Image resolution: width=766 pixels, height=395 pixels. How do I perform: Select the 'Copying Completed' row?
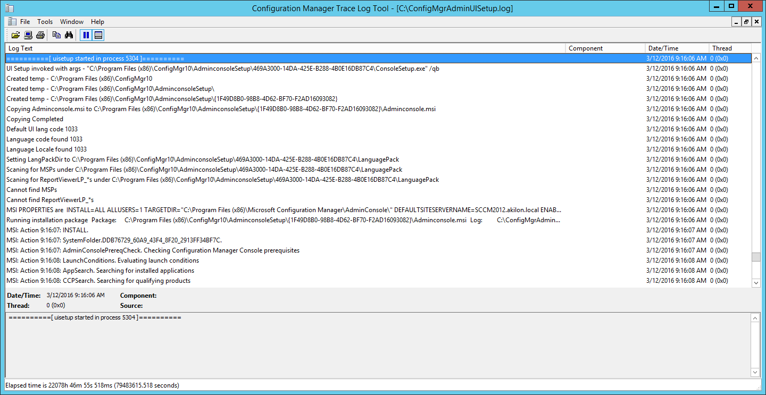[378, 119]
